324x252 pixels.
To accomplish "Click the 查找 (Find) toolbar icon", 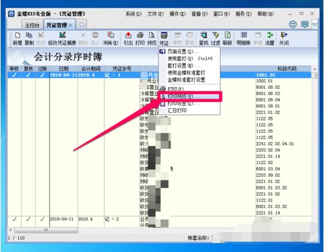I will pos(203,39).
